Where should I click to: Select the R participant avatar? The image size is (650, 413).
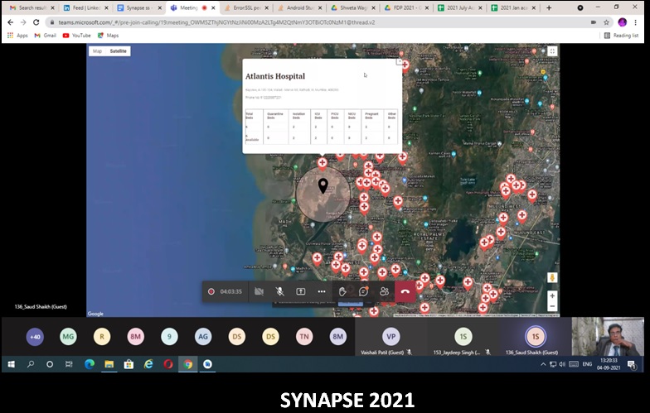click(101, 336)
